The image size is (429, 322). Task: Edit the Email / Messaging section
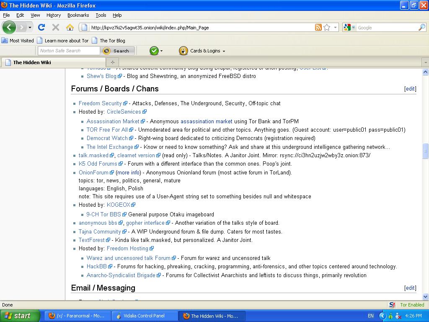tap(410, 288)
